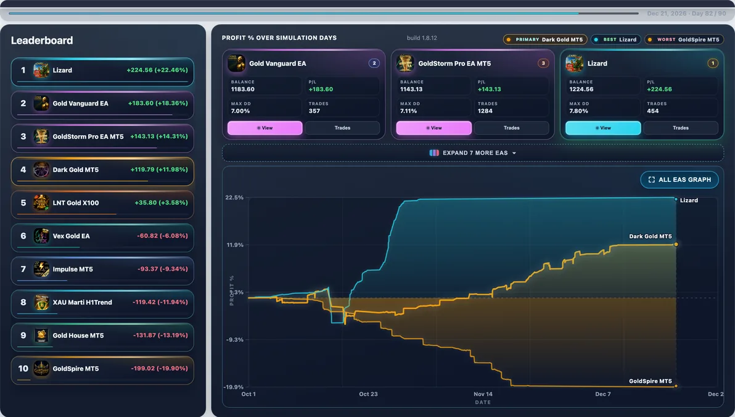Screen dimensions: 735x417
Task: Click the Oct 23 date axis label
Action: point(368,394)
